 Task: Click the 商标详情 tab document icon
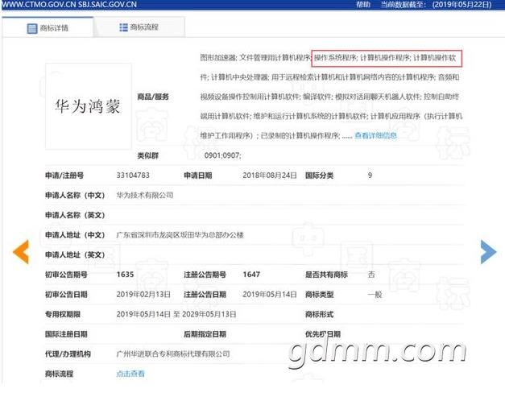coord(32,28)
